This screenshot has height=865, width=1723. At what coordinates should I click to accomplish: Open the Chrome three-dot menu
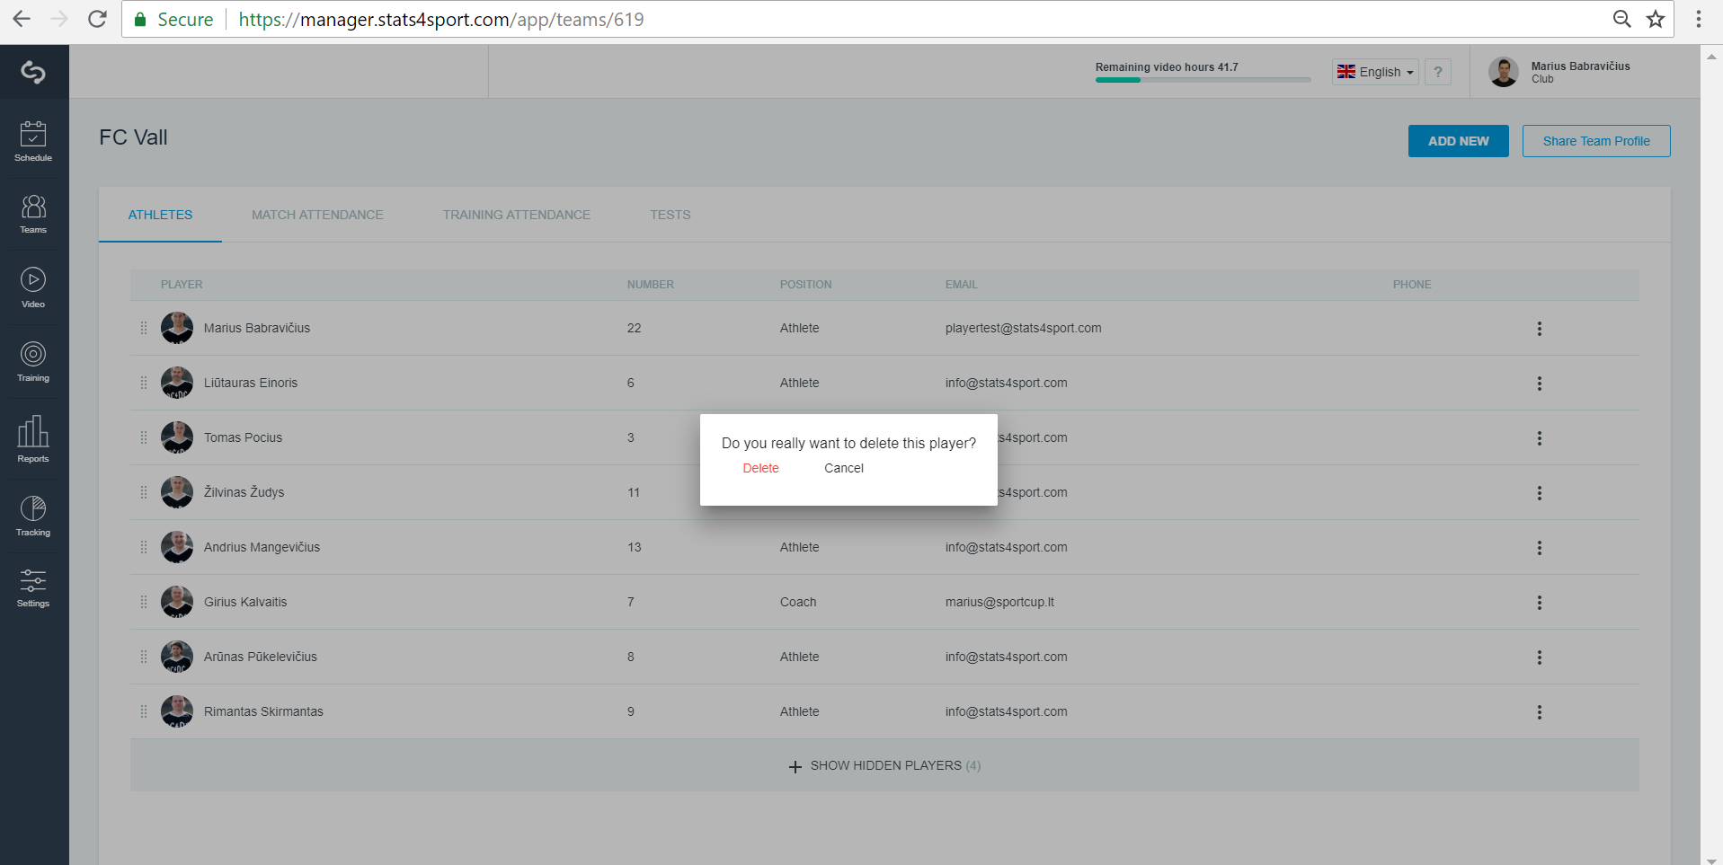1699,19
